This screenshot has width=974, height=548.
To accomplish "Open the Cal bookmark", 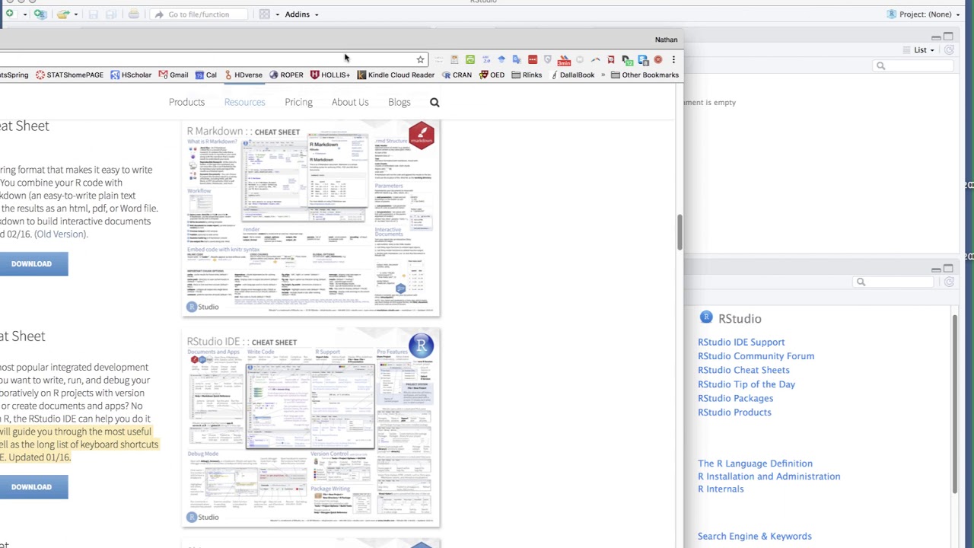I will (205, 75).
